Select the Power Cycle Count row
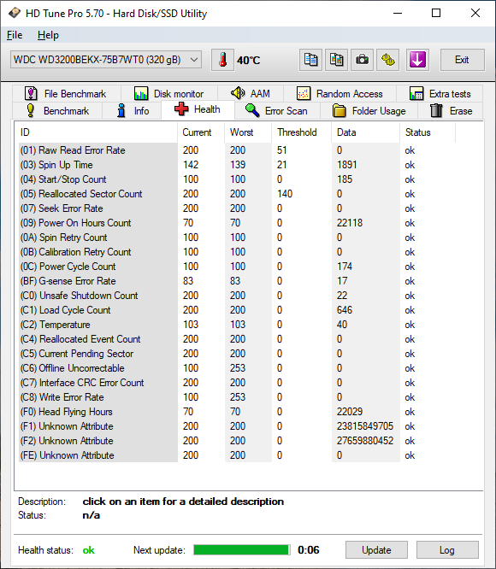The height and width of the screenshot is (569, 496). point(237,267)
